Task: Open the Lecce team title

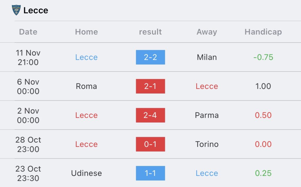Action: click(x=36, y=10)
